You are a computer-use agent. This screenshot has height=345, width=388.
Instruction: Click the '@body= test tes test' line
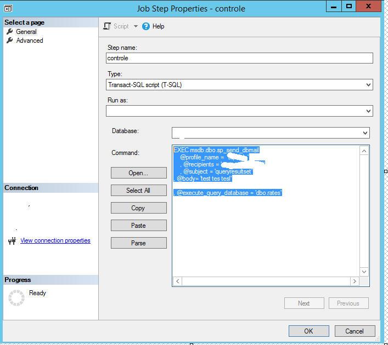click(203, 179)
